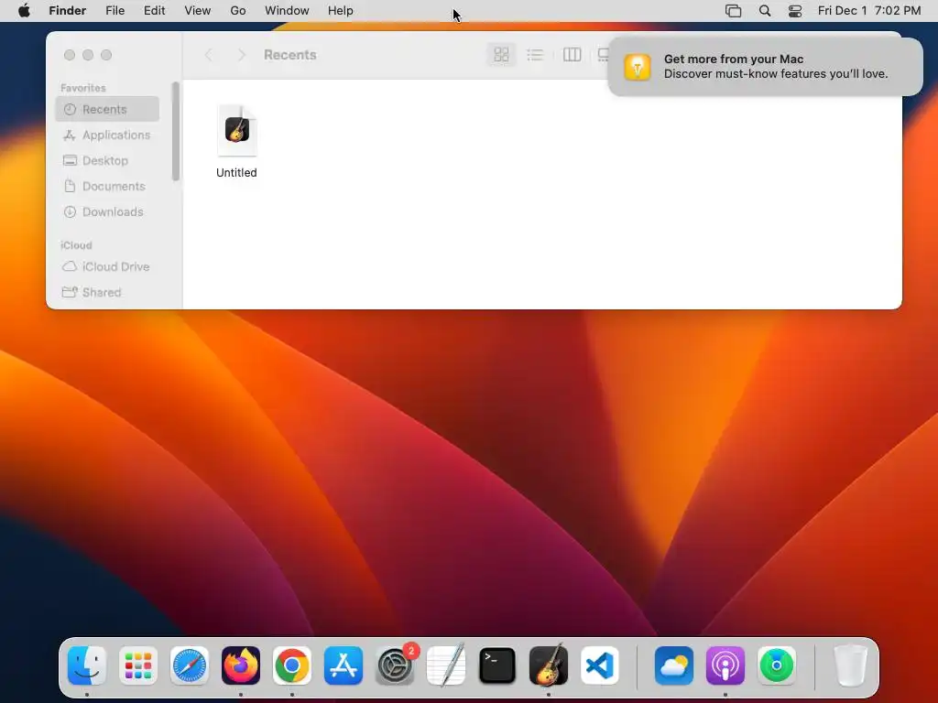Open Desktop in the sidebar
938x703 pixels.
(108, 161)
